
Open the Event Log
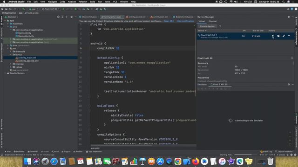coord(266,152)
